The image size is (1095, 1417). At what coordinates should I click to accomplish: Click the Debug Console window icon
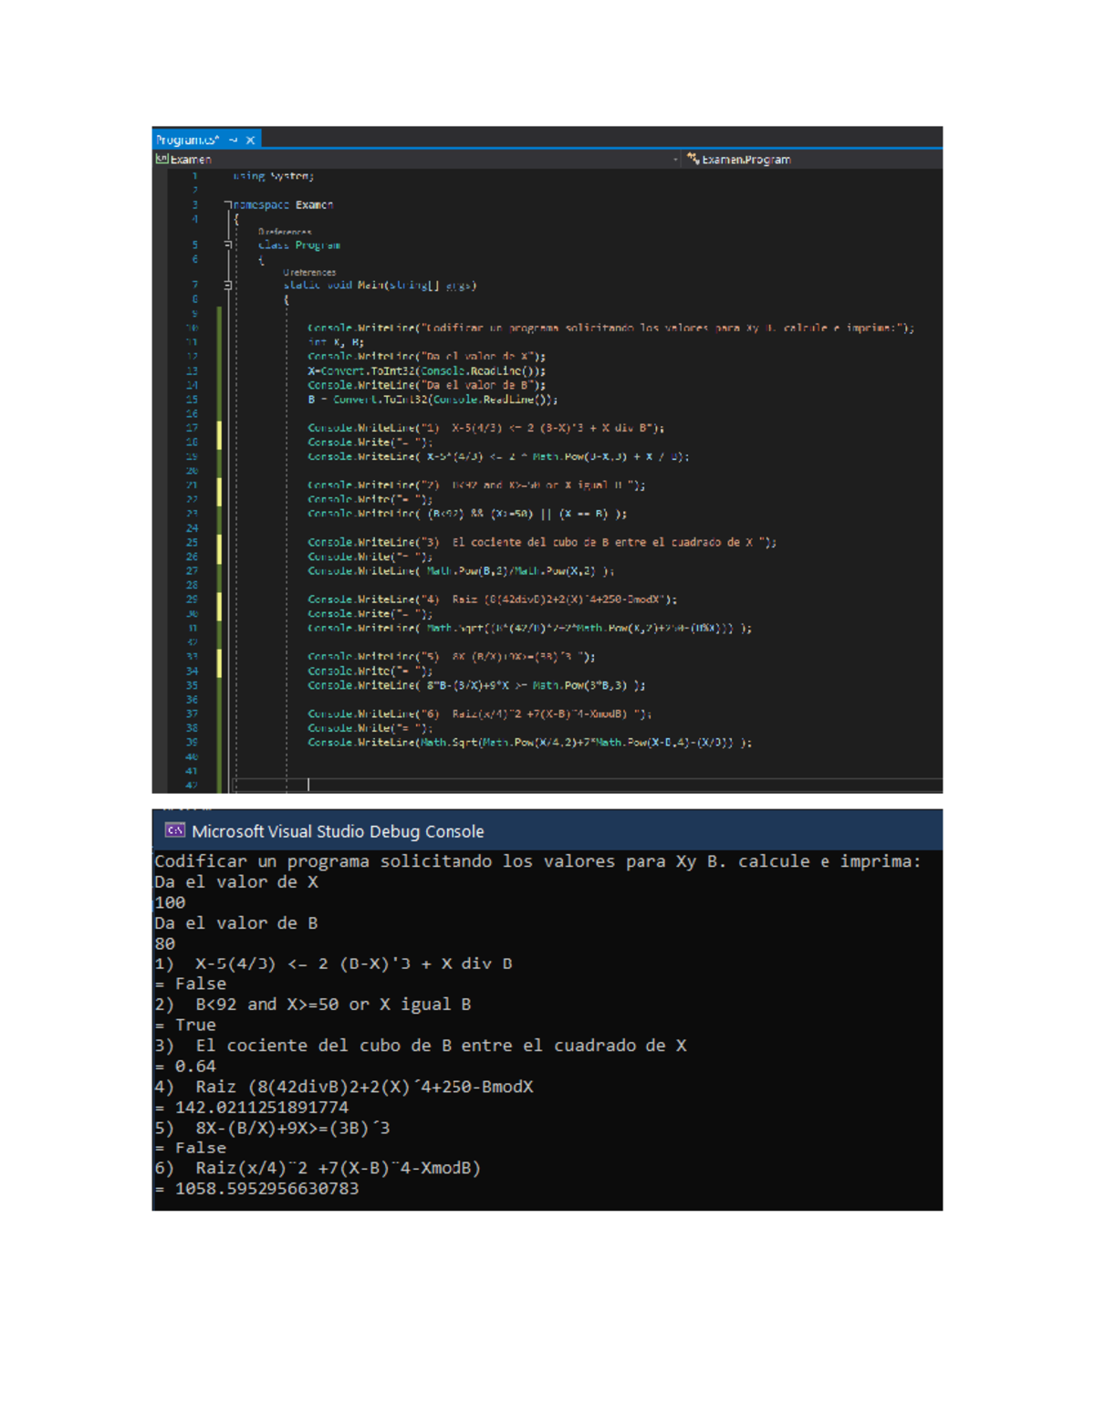tap(174, 830)
